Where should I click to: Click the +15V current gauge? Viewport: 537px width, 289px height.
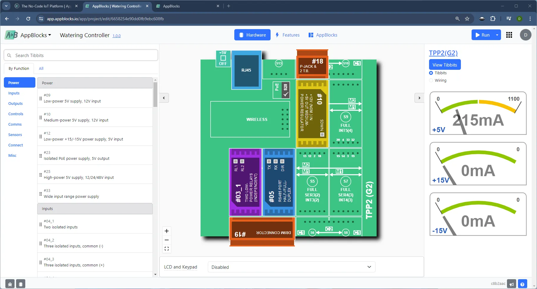click(478, 164)
